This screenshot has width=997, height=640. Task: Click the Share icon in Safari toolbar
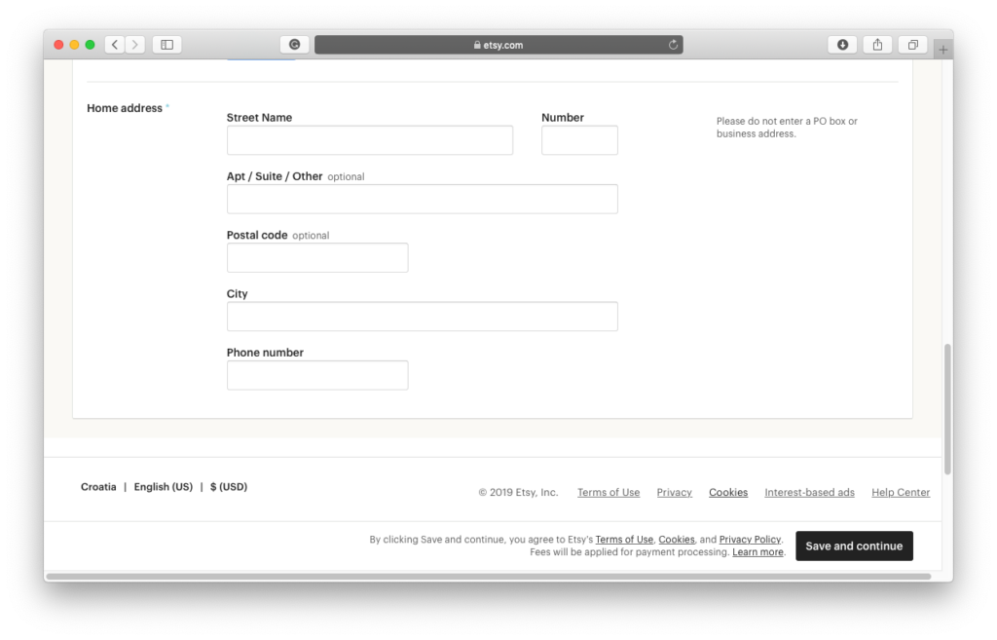point(877,45)
